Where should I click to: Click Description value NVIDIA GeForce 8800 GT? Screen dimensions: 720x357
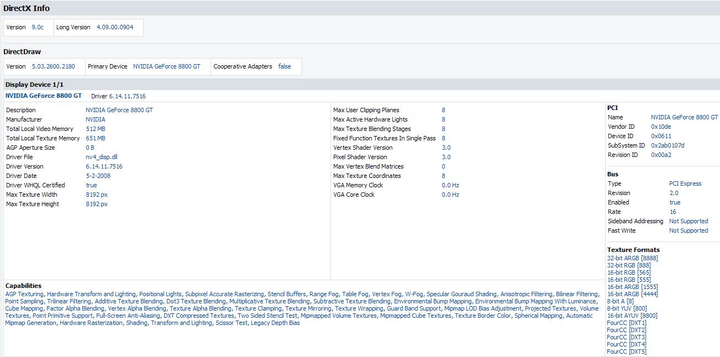119,110
